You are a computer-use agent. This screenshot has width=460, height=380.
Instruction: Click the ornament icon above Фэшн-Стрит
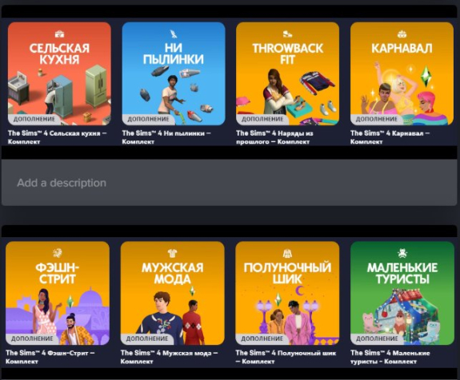click(x=58, y=253)
